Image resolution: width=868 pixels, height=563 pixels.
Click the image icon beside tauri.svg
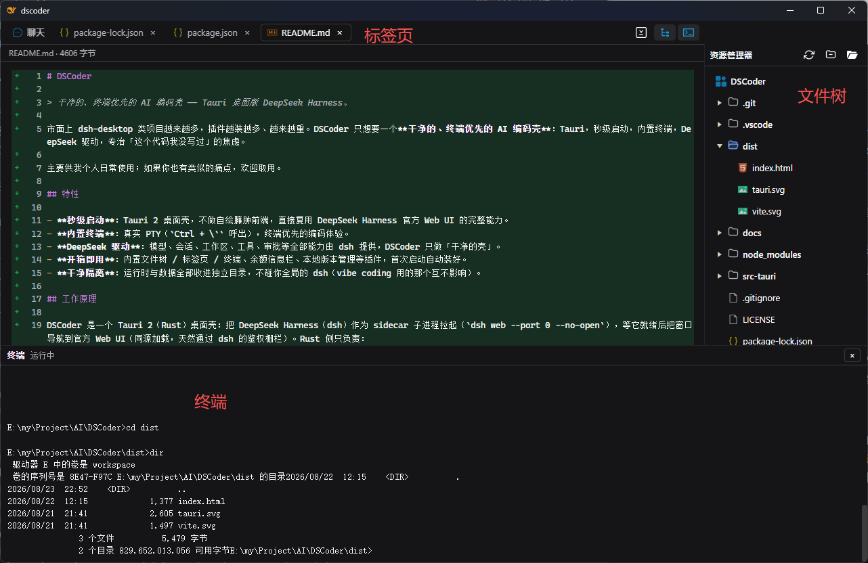coord(743,189)
